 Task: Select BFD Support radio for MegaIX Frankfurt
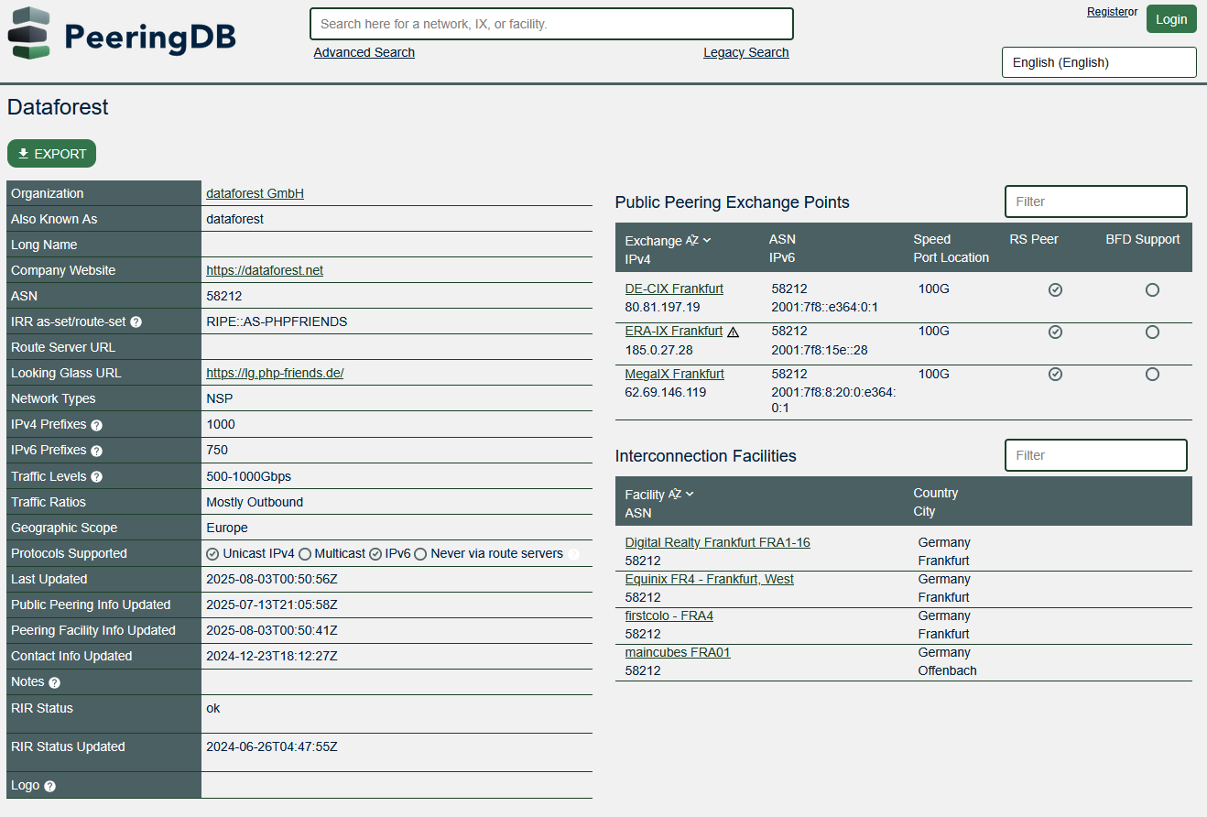pos(1152,374)
